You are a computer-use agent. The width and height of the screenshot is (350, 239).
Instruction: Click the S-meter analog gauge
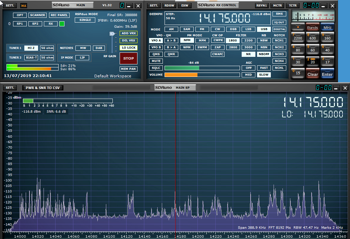(313, 16)
